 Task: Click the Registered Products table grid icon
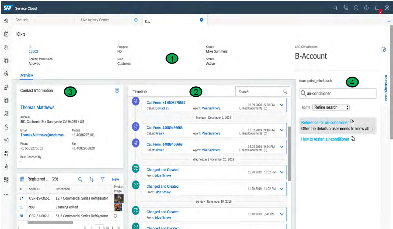22,179
